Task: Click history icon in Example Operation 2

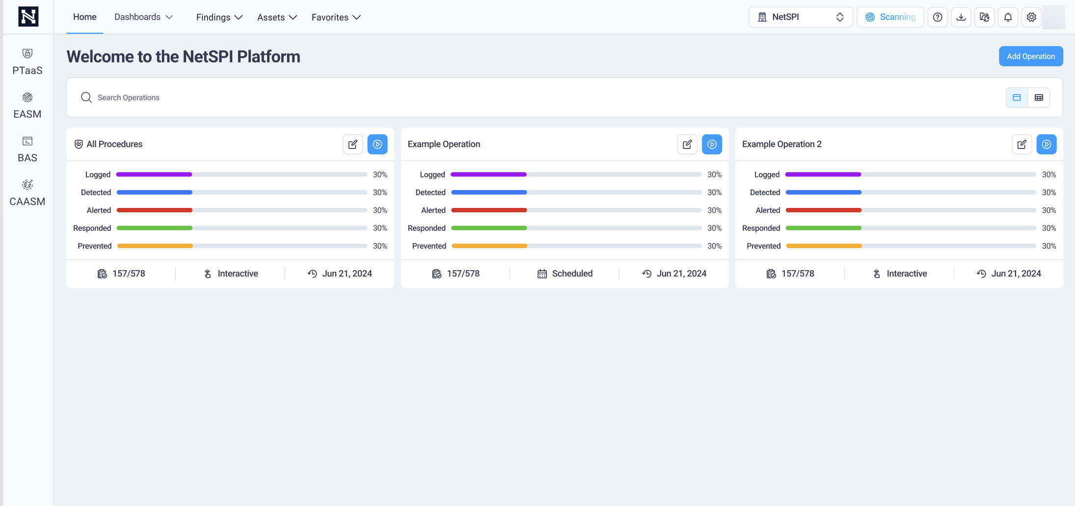Action: tap(981, 274)
